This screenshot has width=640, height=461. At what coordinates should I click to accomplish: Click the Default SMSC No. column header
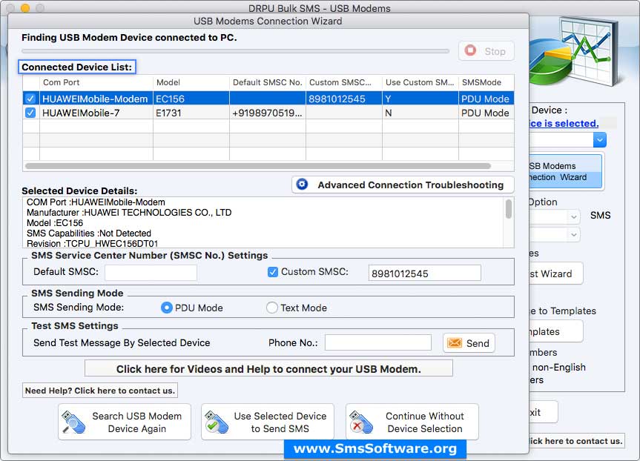pos(268,82)
